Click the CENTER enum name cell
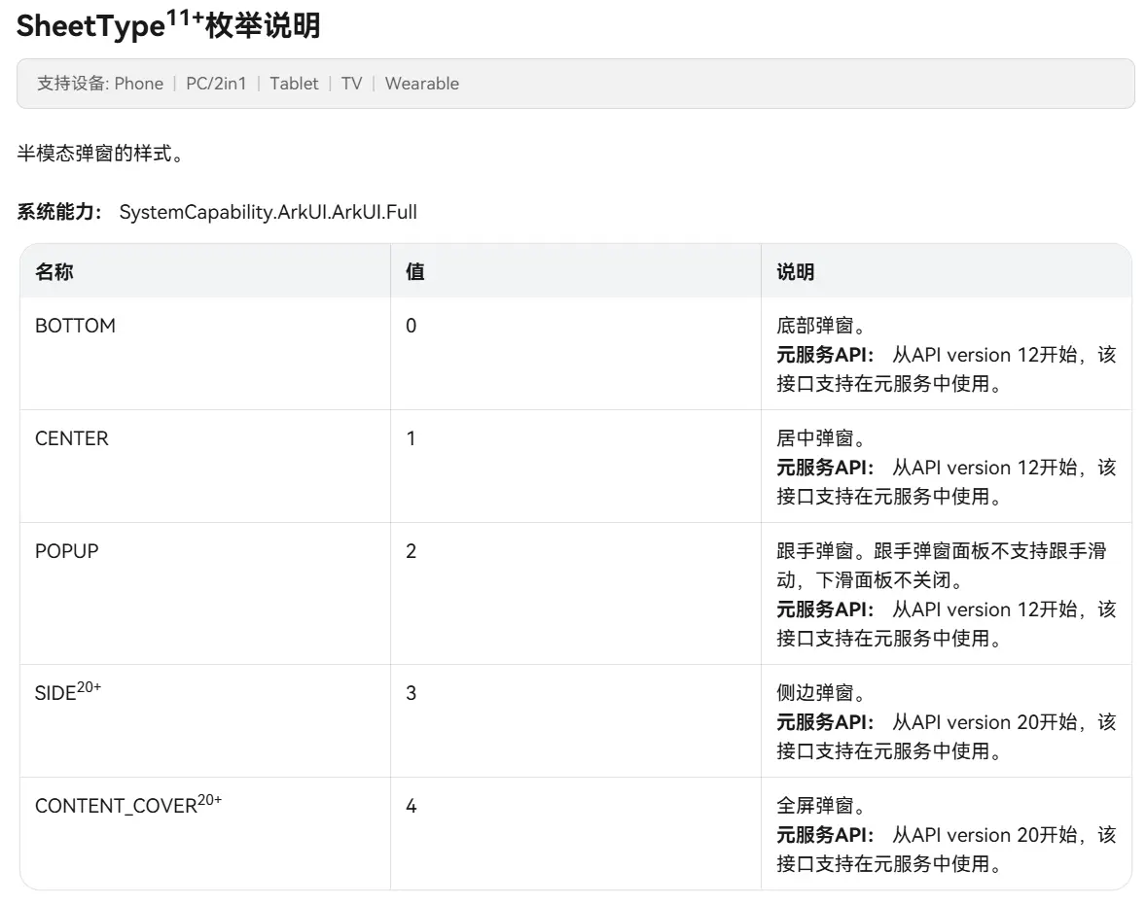The width and height of the screenshot is (1146, 905). tap(72, 438)
